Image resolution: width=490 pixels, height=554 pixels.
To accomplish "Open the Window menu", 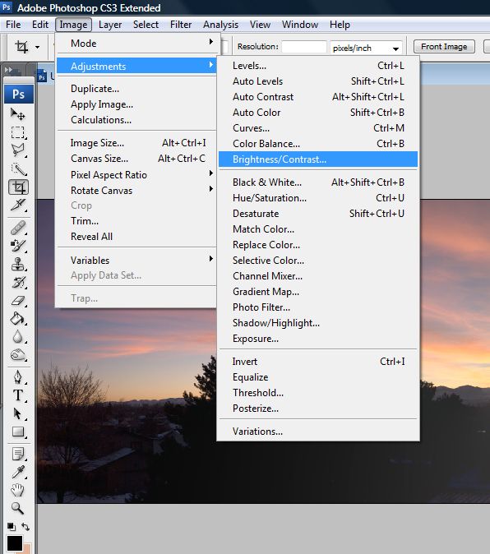I will [x=300, y=25].
